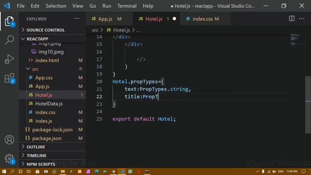Open the File menu
311x175 pixels.
tap(20, 6)
